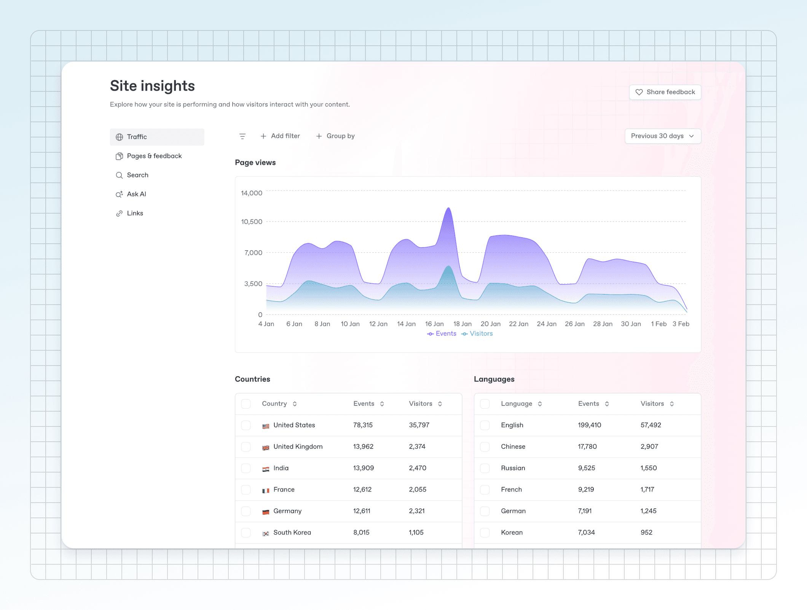This screenshot has width=807, height=610.
Task: Click the heart icon in Share feedback
Action: 639,92
